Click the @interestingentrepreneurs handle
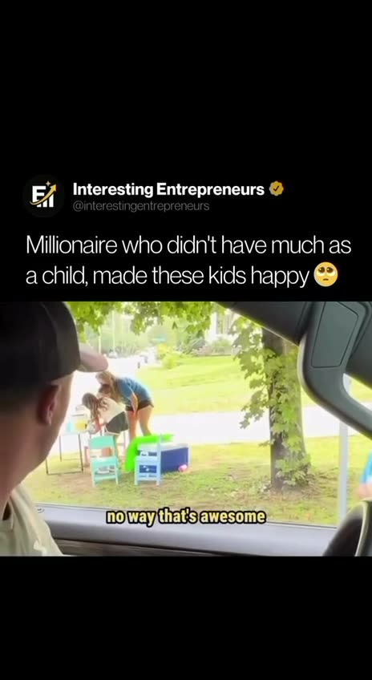 coord(141,206)
